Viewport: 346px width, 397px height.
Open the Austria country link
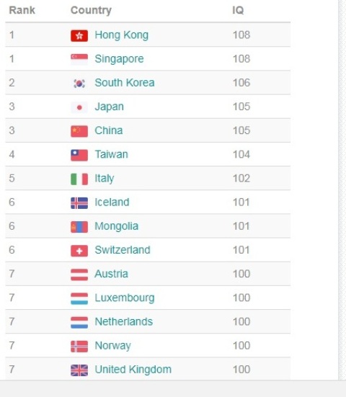click(x=111, y=274)
